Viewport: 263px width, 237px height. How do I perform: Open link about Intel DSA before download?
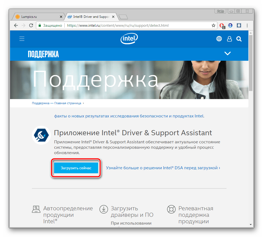point(163,168)
